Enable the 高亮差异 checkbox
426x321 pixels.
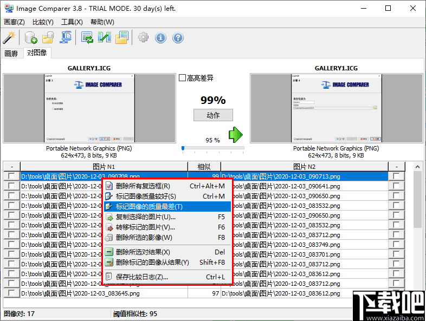(x=182, y=78)
